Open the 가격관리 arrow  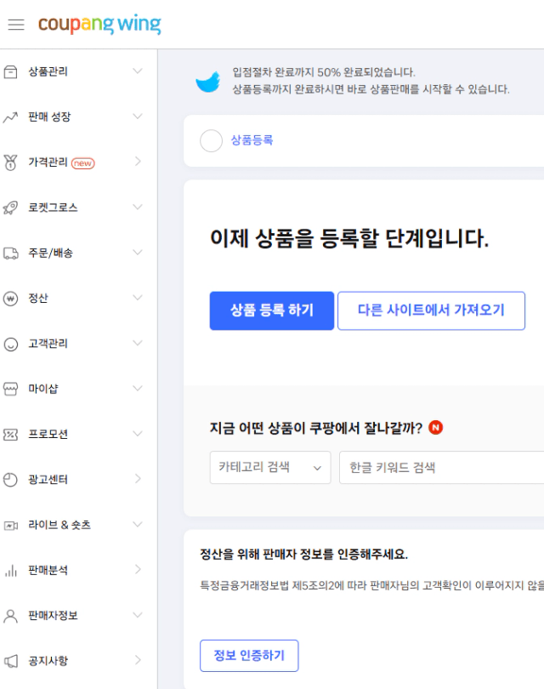tap(138, 162)
